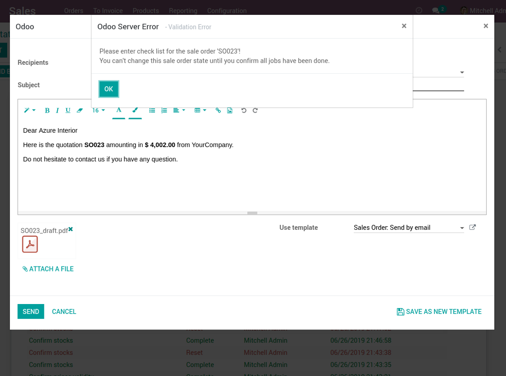Click timestamp 06/26/2019 21:43:35
The image size is (506, 376).
coord(360,365)
